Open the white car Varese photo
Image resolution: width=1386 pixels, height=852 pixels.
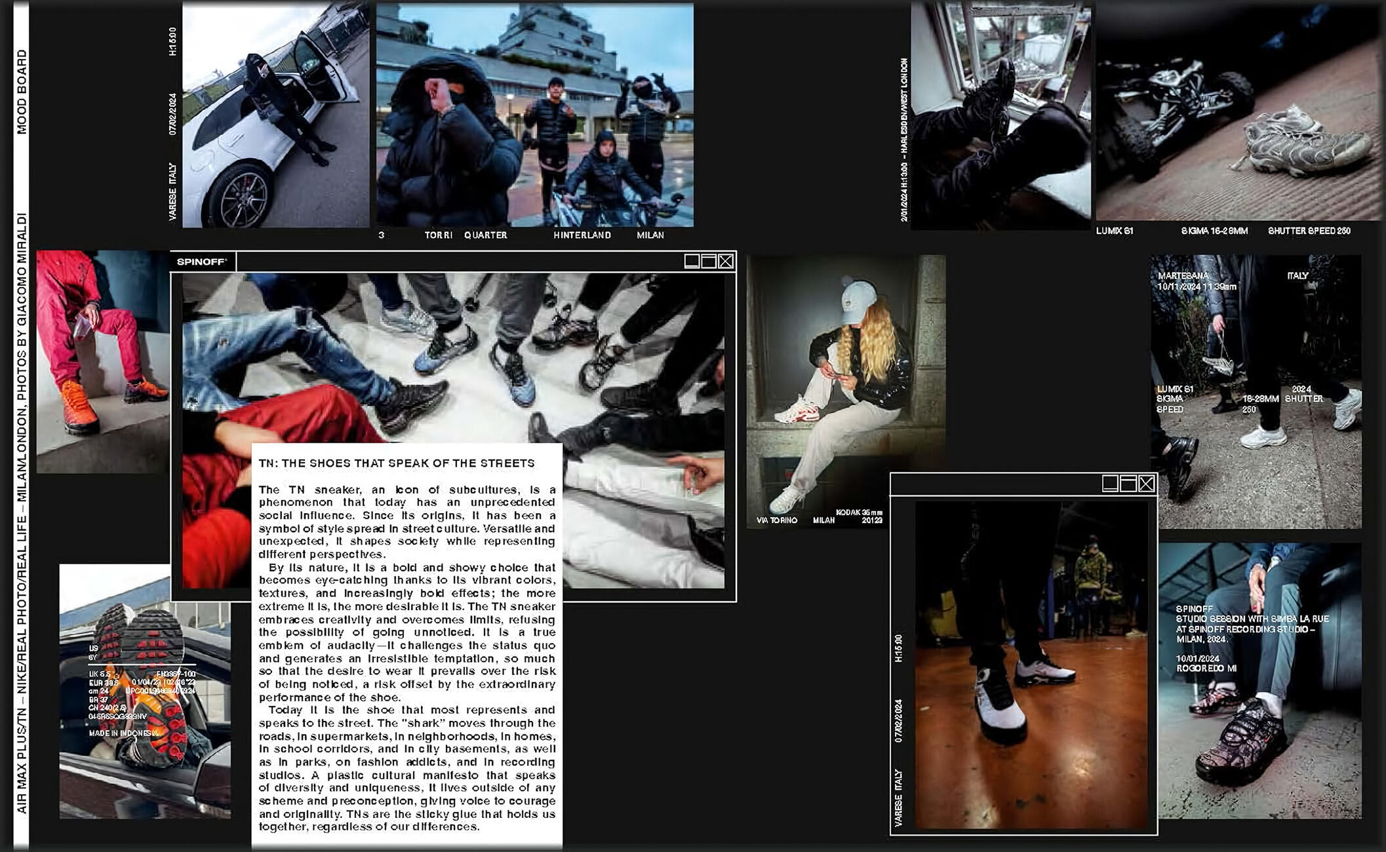point(275,115)
